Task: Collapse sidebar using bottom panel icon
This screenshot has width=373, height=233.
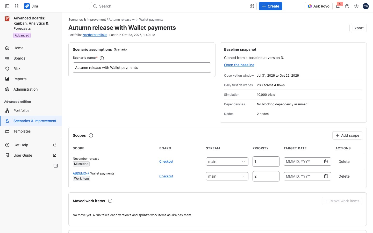Action: pyautogui.click(x=56, y=166)
